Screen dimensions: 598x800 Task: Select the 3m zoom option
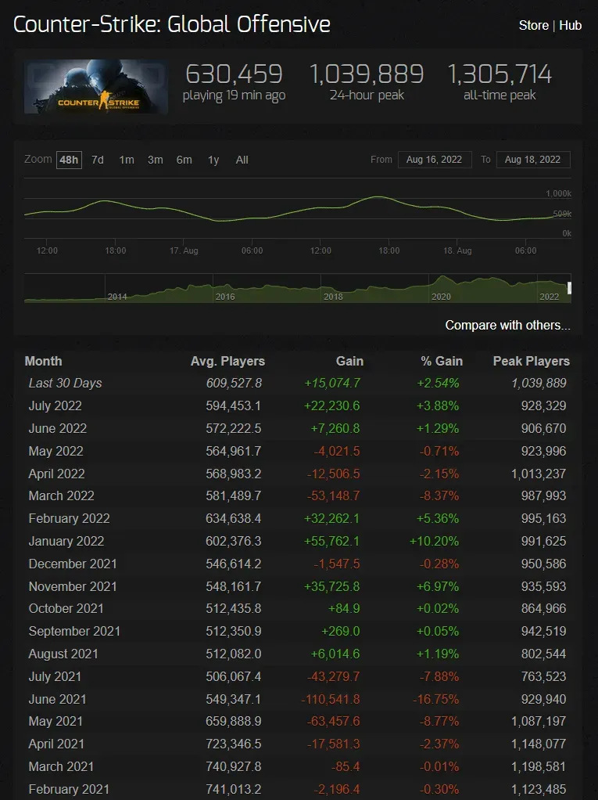156,160
